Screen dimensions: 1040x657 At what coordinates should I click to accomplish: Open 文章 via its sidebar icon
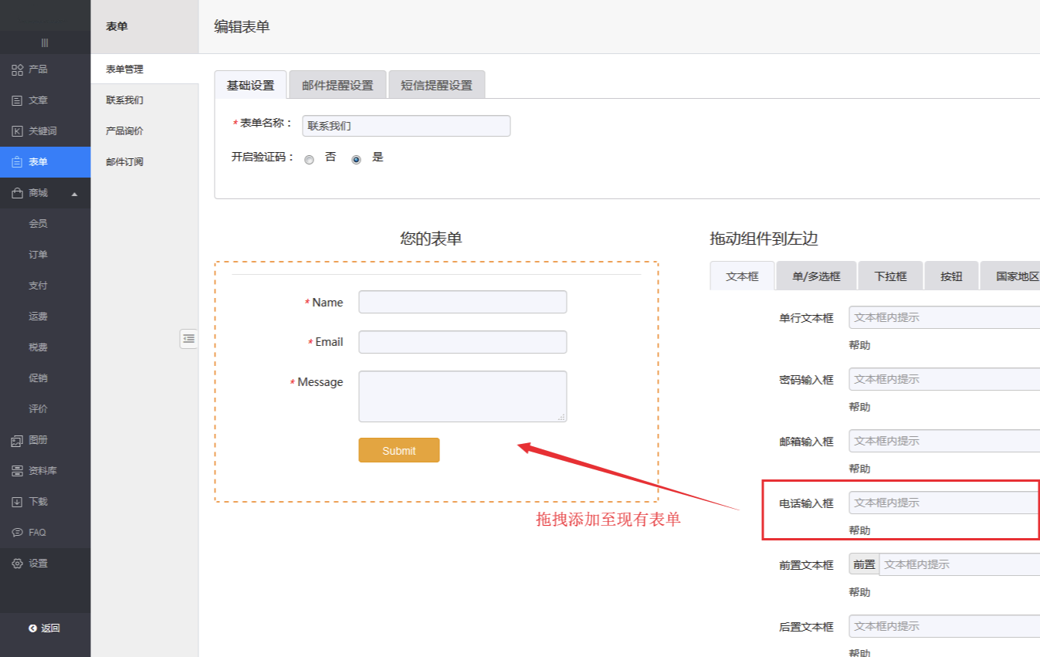click(17, 100)
